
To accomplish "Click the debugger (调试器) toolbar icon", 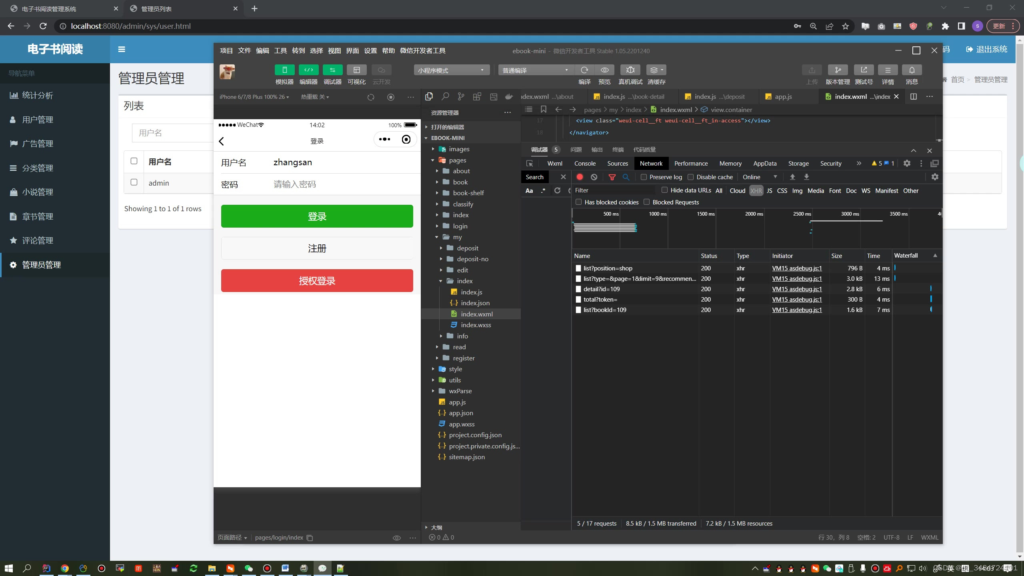I will click(332, 70).
